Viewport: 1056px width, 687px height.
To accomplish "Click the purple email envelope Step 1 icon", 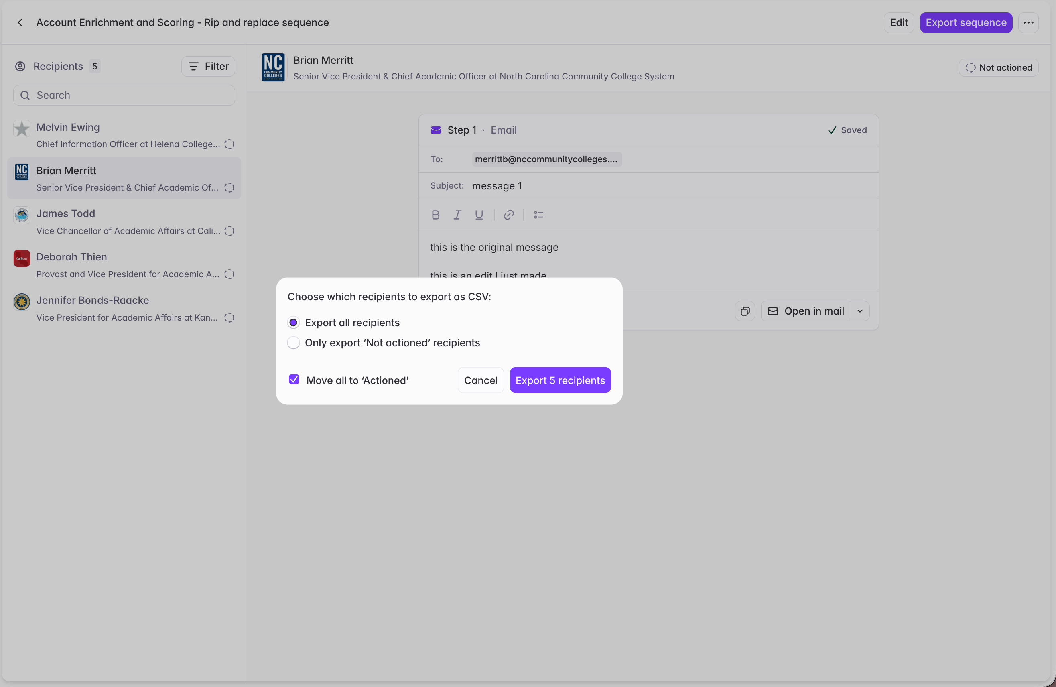I will point(436,130).
